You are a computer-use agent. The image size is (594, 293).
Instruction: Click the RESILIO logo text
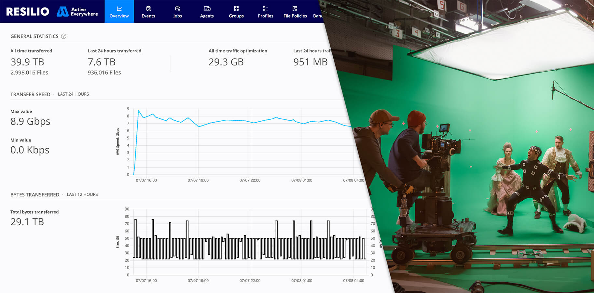28,12
